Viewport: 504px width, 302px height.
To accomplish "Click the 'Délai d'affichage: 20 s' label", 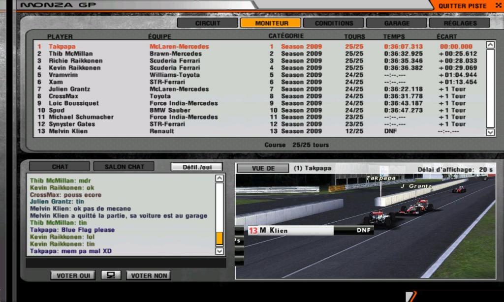I will [455, 170].
